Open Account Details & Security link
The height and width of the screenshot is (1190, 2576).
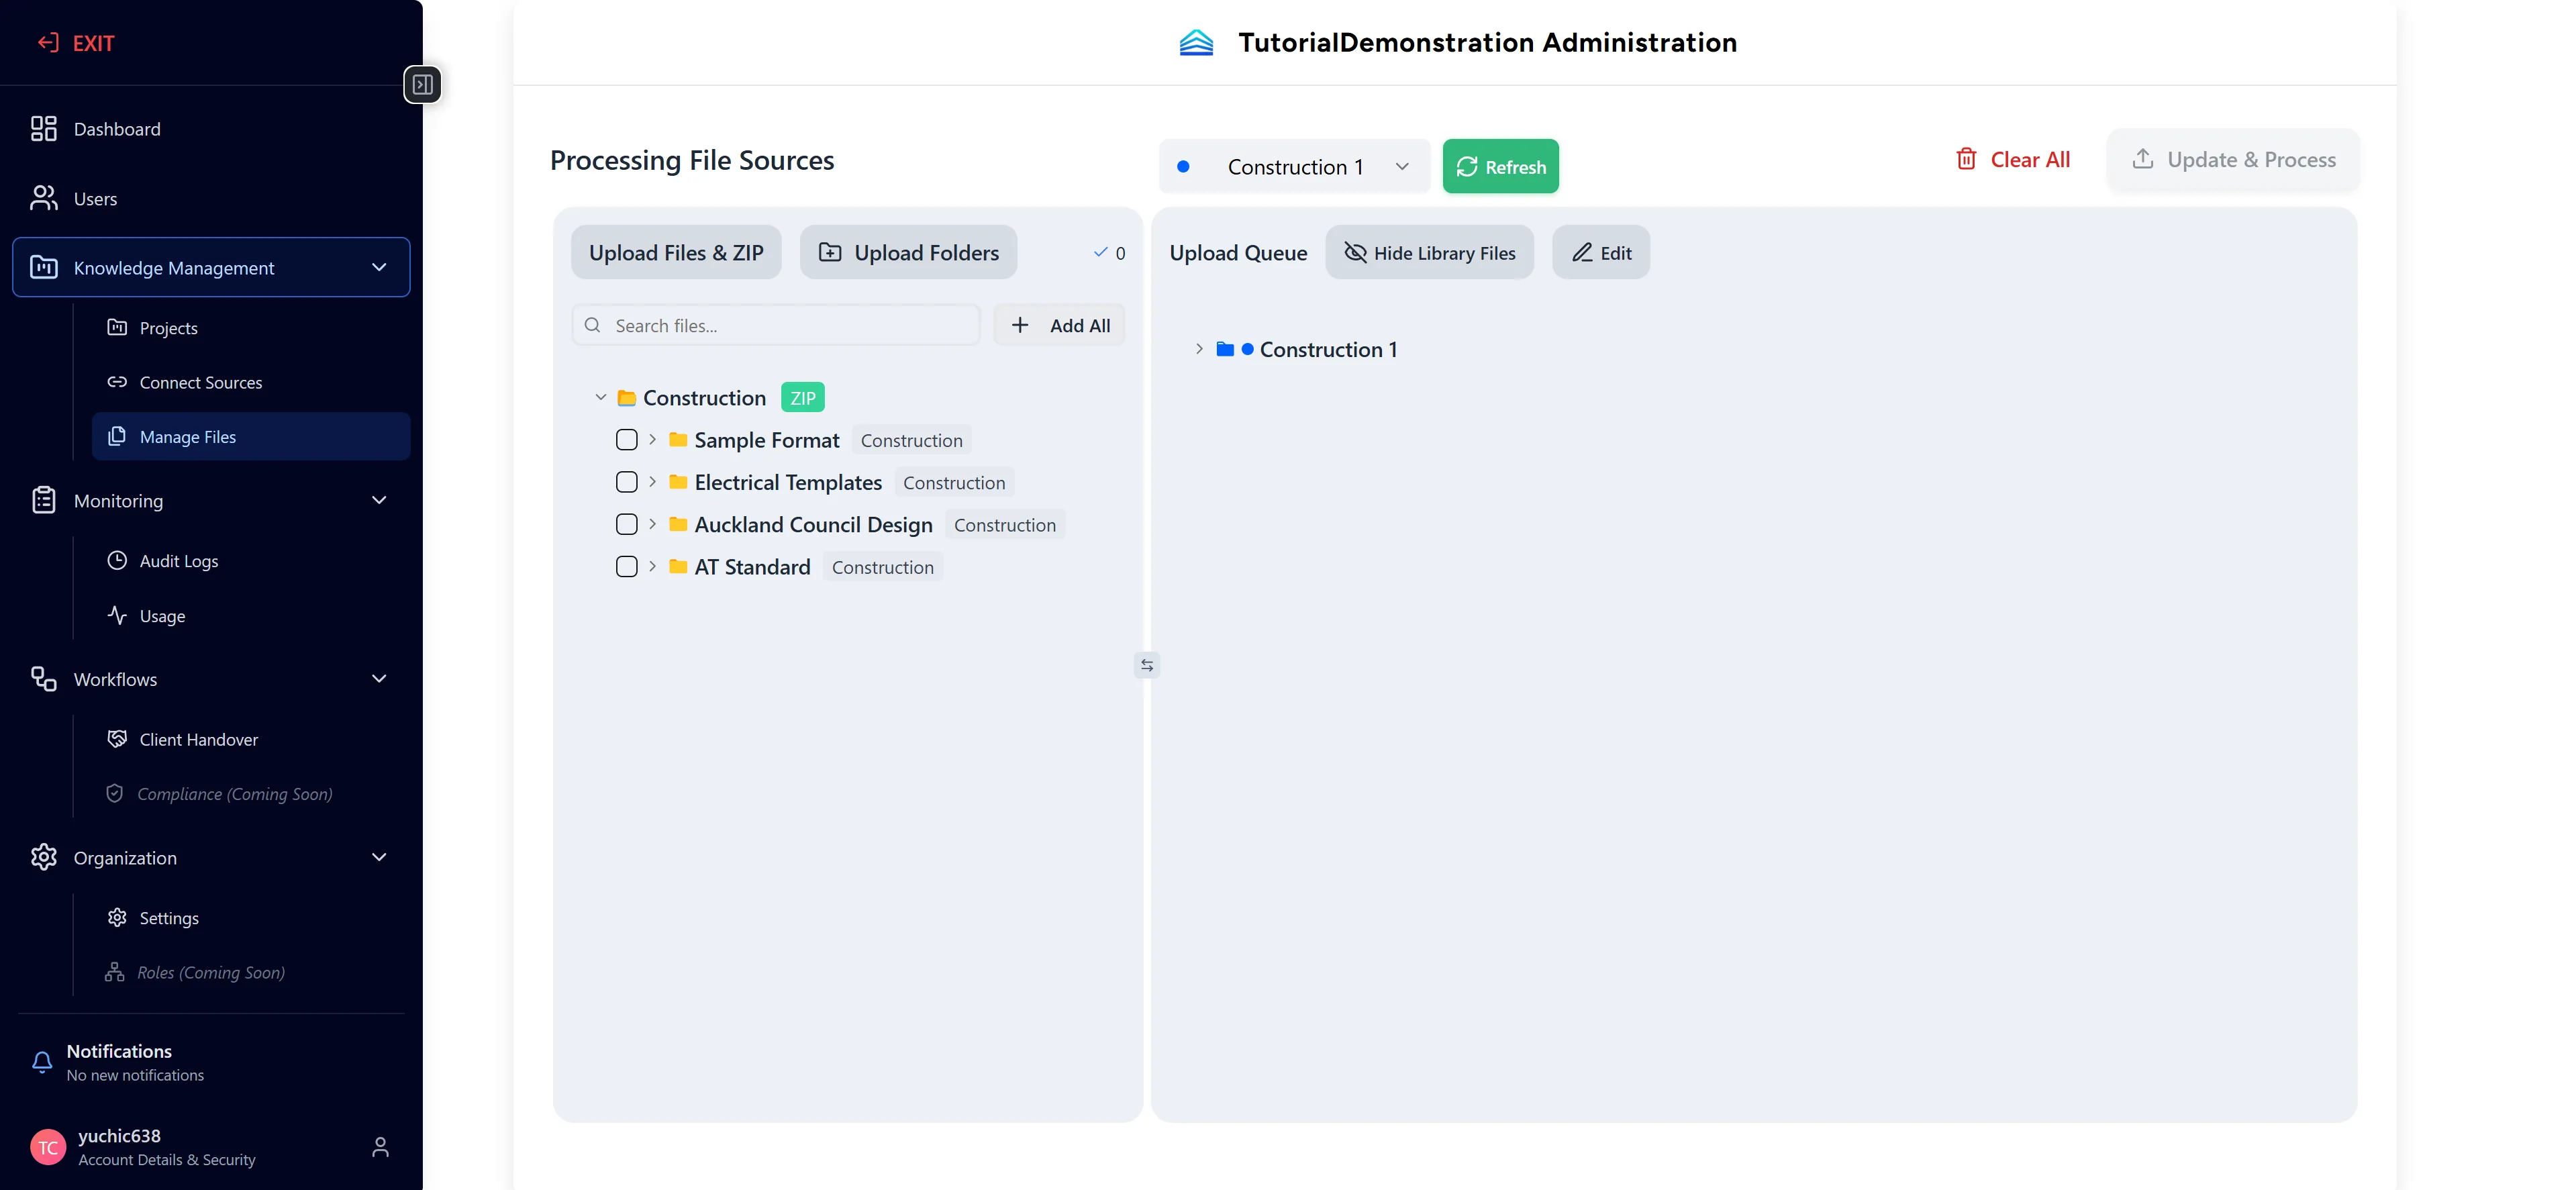tap(167, 1160)
